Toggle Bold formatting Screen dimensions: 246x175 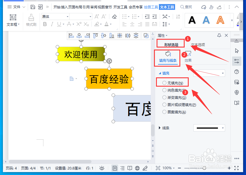coord(45,24)
